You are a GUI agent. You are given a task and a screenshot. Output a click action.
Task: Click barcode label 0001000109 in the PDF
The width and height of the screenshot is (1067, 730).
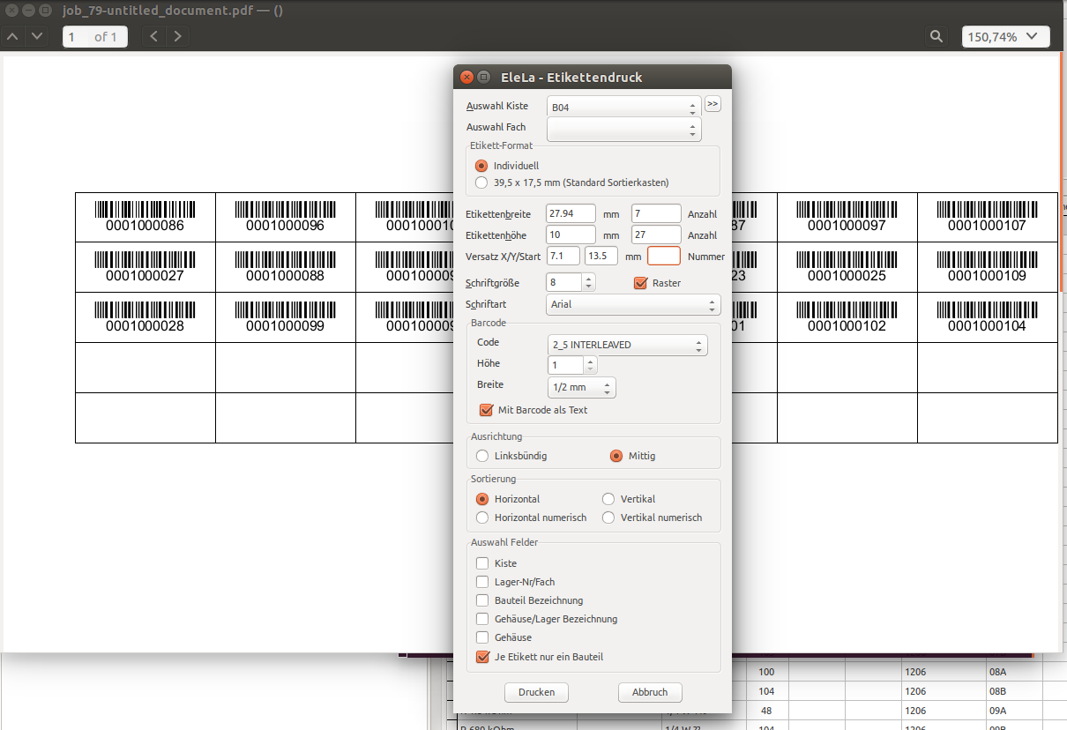coord(987,267)
